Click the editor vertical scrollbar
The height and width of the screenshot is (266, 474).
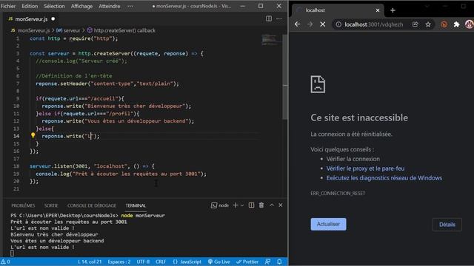[284, 77]
